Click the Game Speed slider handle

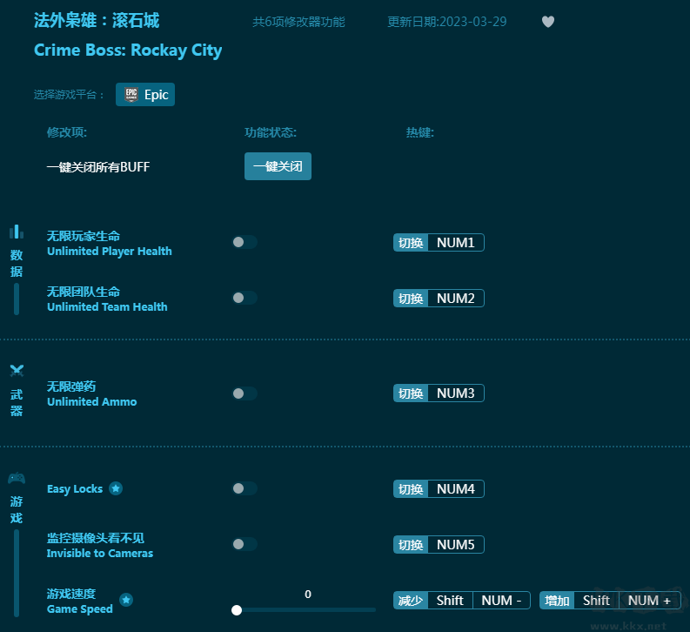(237, 610)
